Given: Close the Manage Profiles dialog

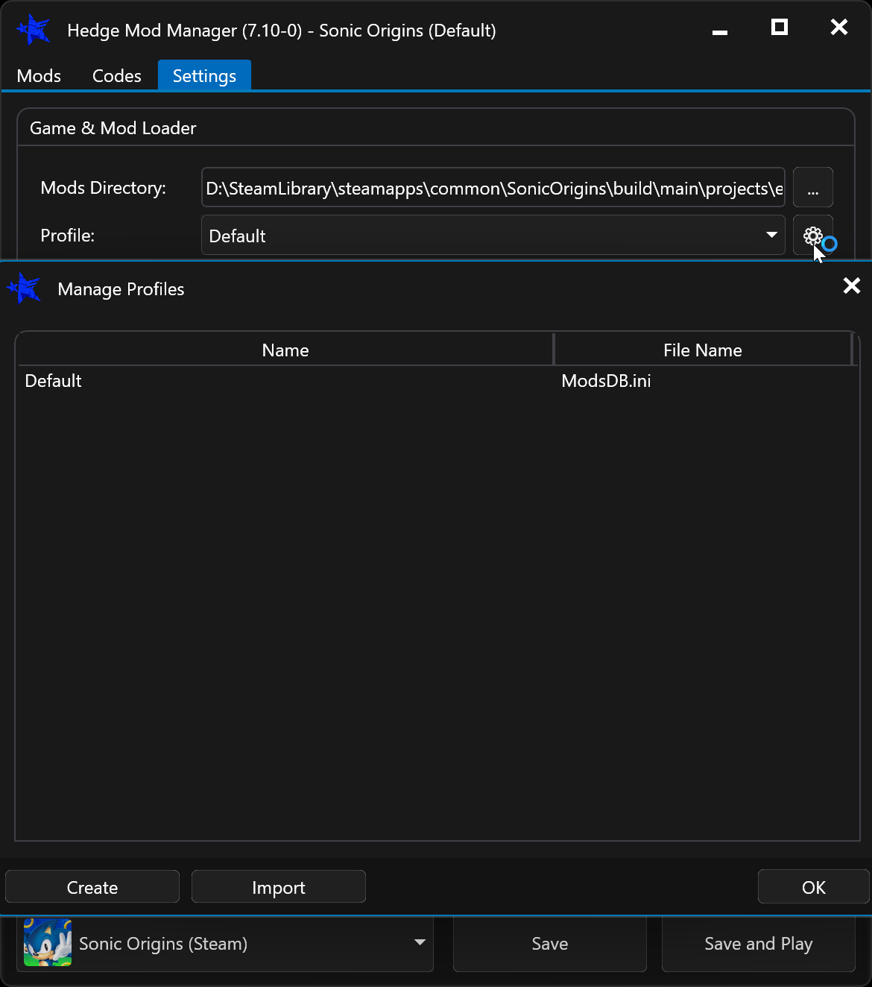Looking at the screenshot, I should [851, 286].
